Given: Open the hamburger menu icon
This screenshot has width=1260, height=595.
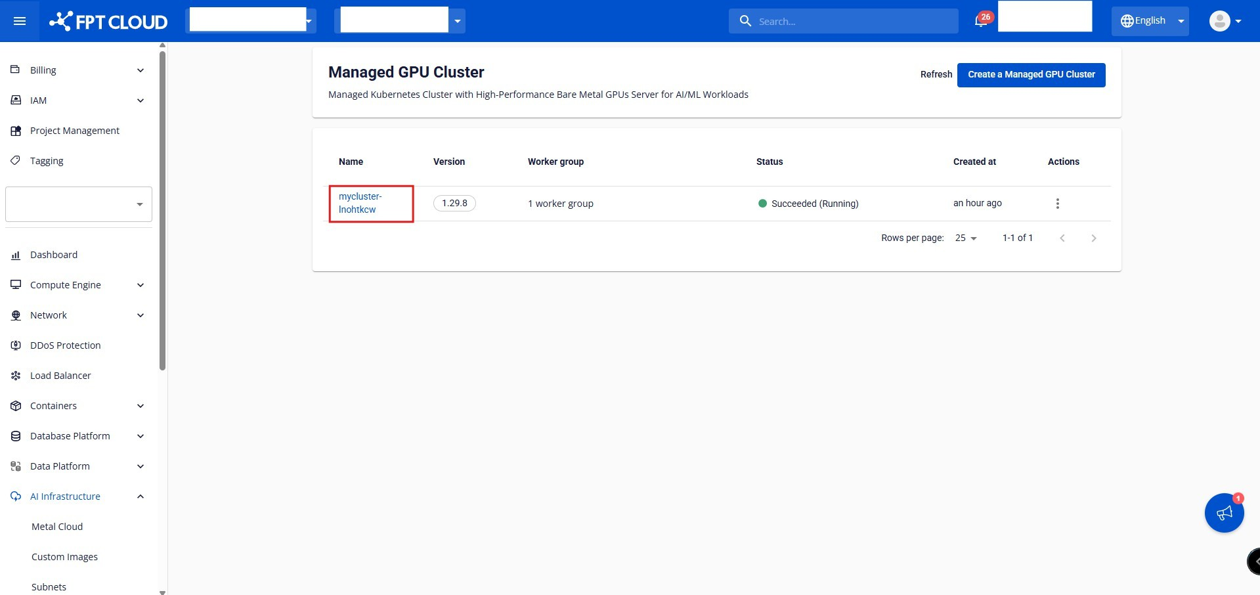Looking at the screenshot, I should click(20, 21).
